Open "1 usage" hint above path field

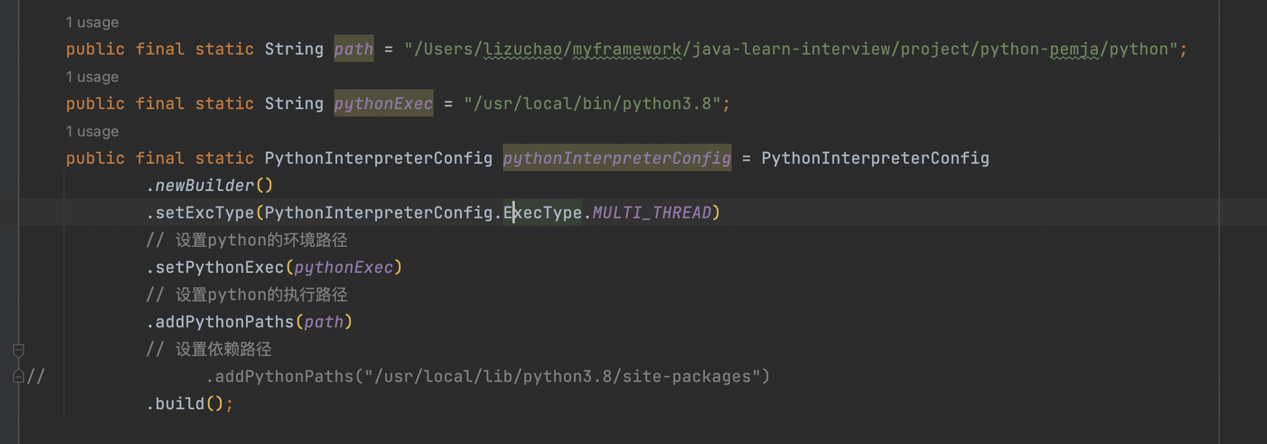coord(92,22)
